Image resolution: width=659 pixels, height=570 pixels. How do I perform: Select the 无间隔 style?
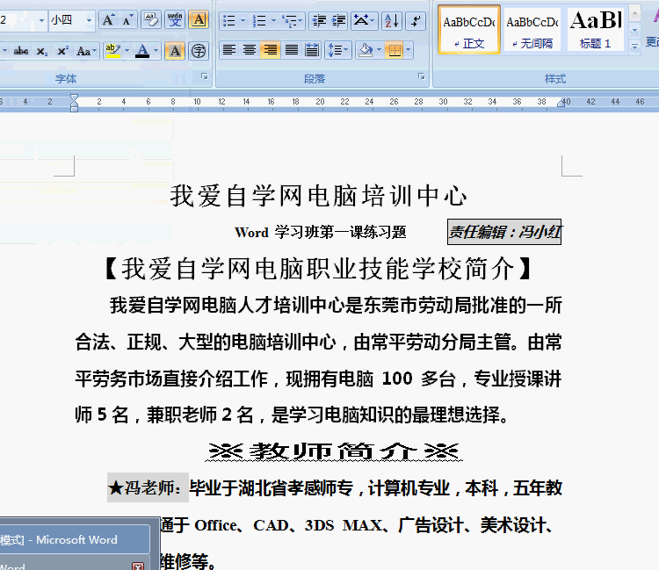pos(532,29)
